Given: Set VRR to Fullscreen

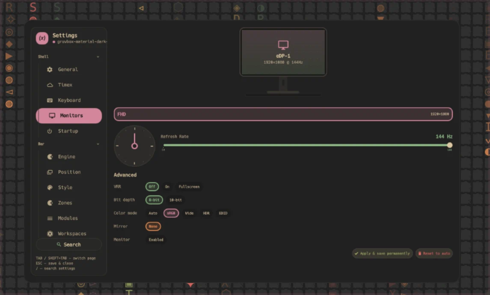Looking at the screenshot, I should pos(189,187).
